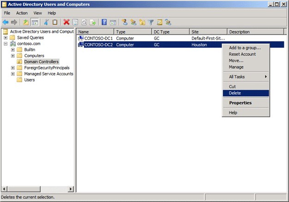Select the Users folder in the tree
The height and width of the screenshot is (202, 289).
[x=29, y=80]
